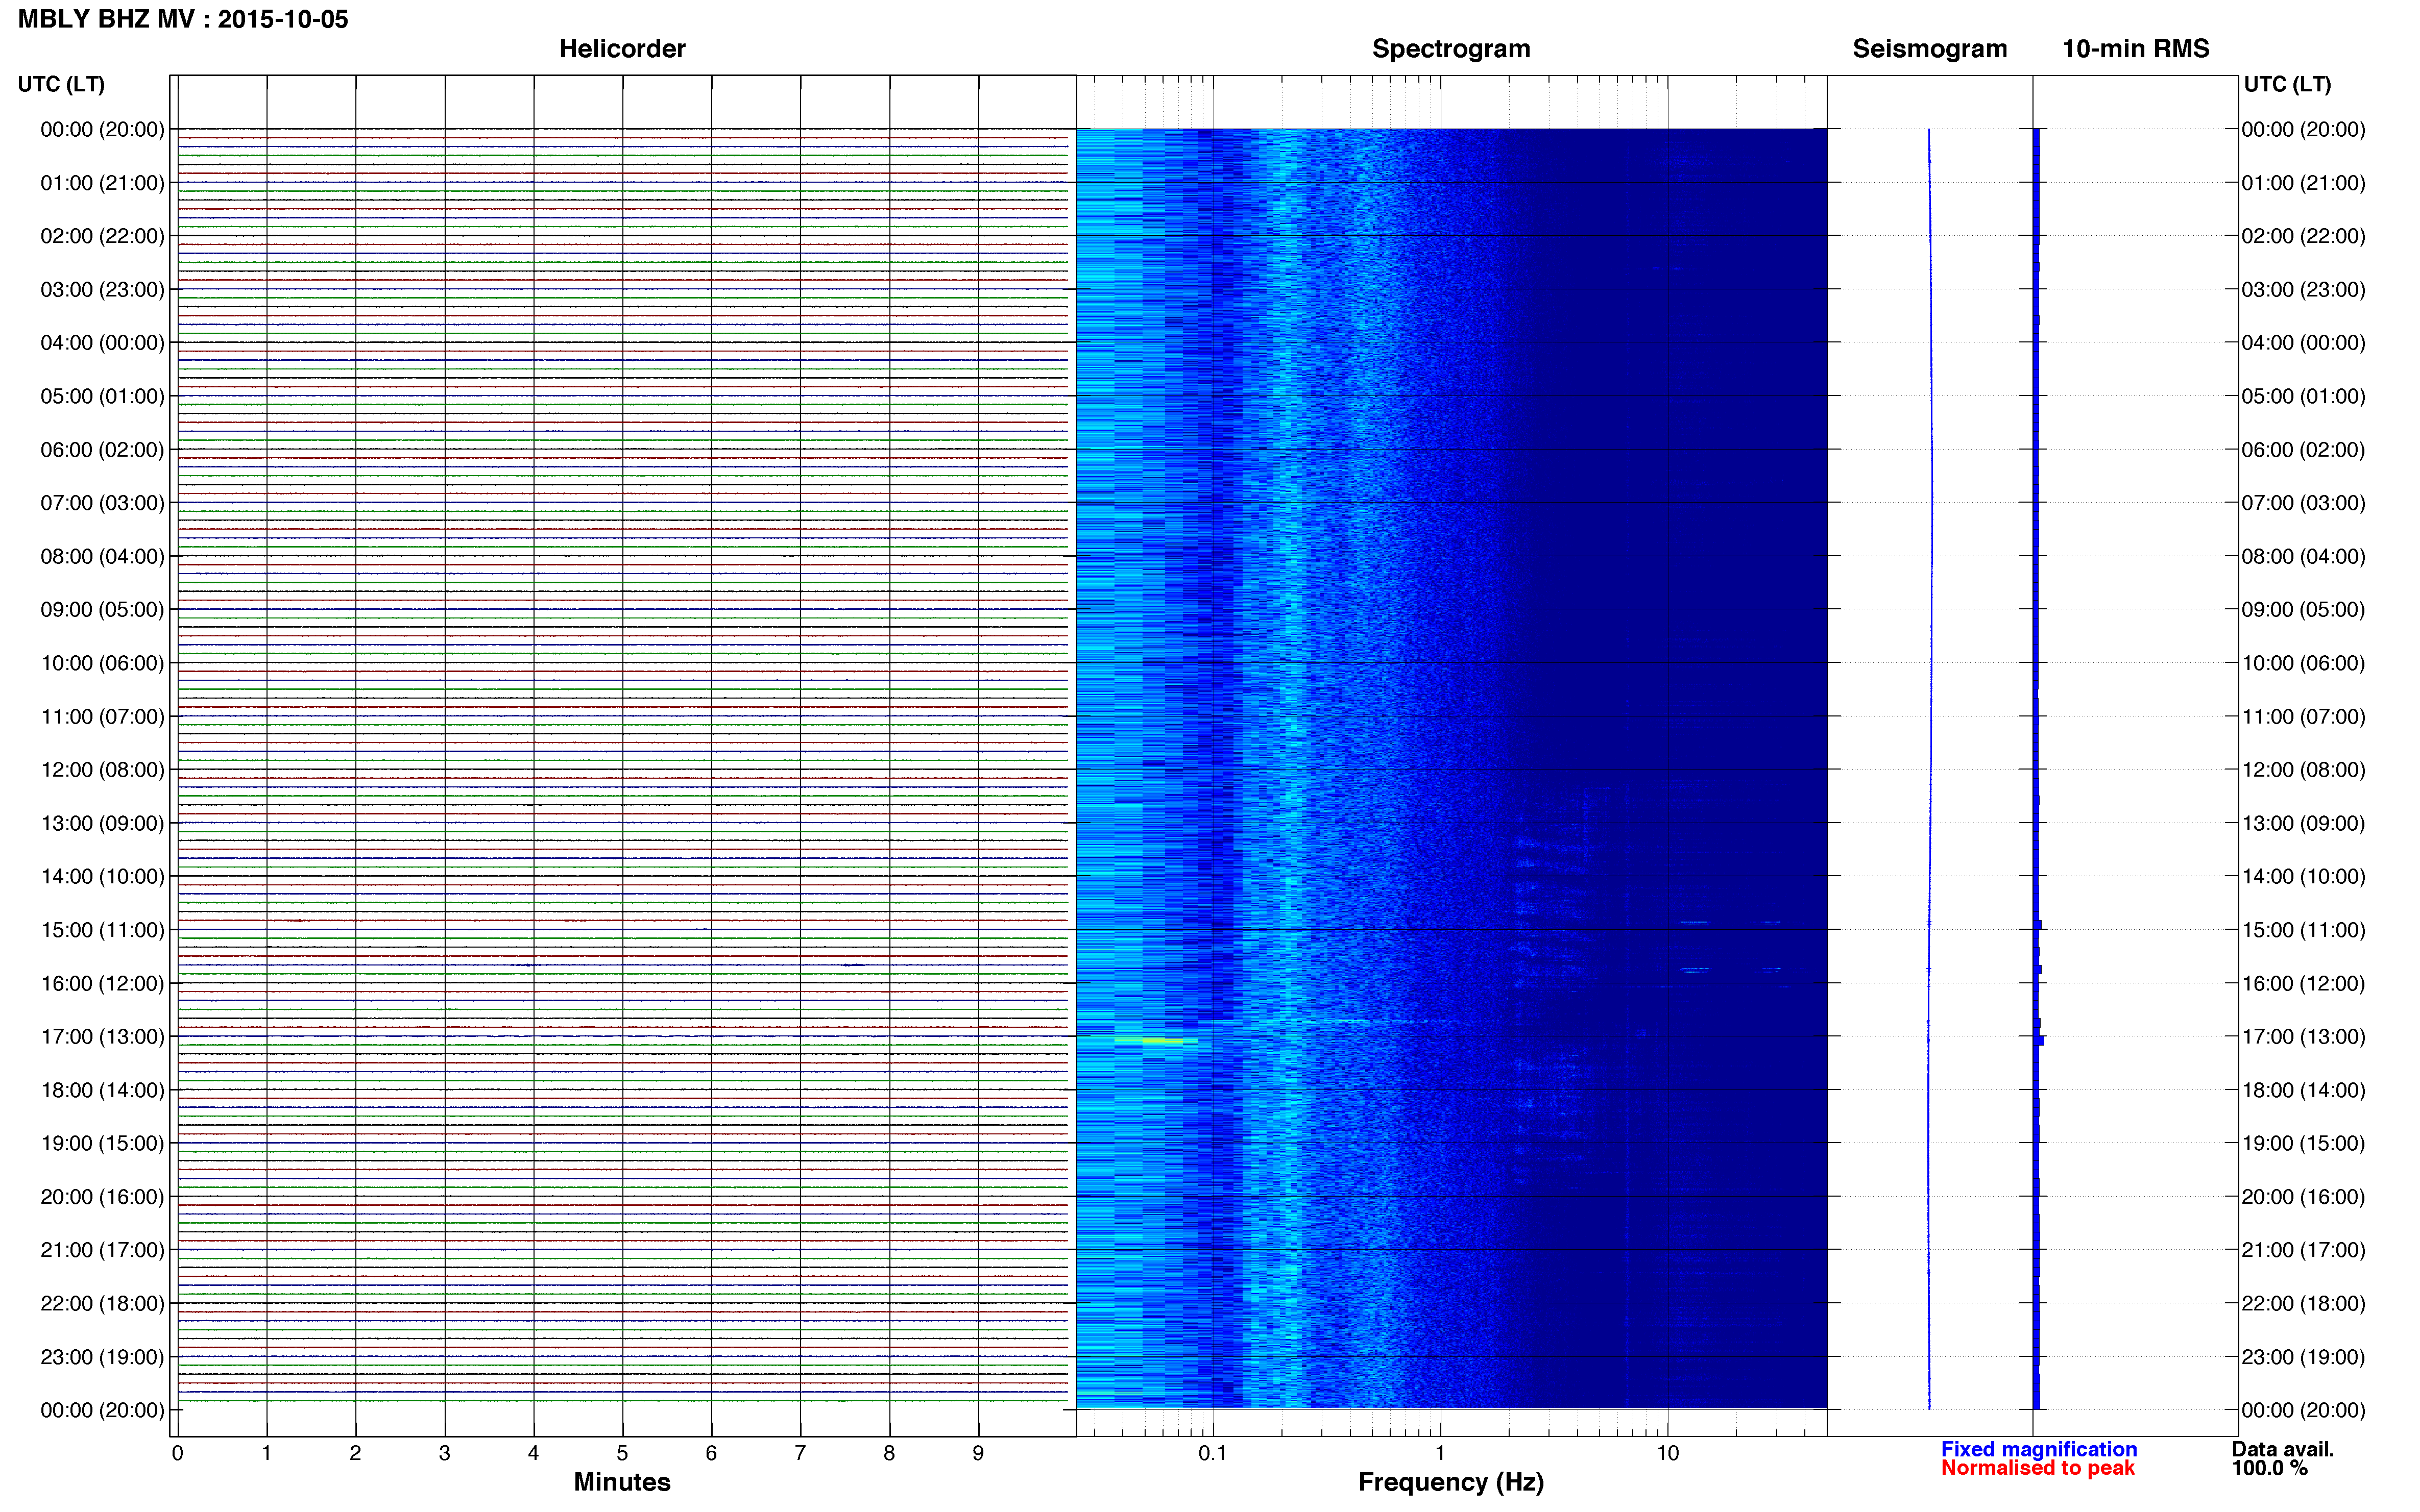Click the left-axis time label '08:00 (04:00)'
This screenshot has width=2420, height=1512.
102,556
